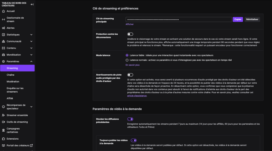Screen dimensions: 272x151
Task: Click the Alertes megaphone icon
Action: point(3,28)
